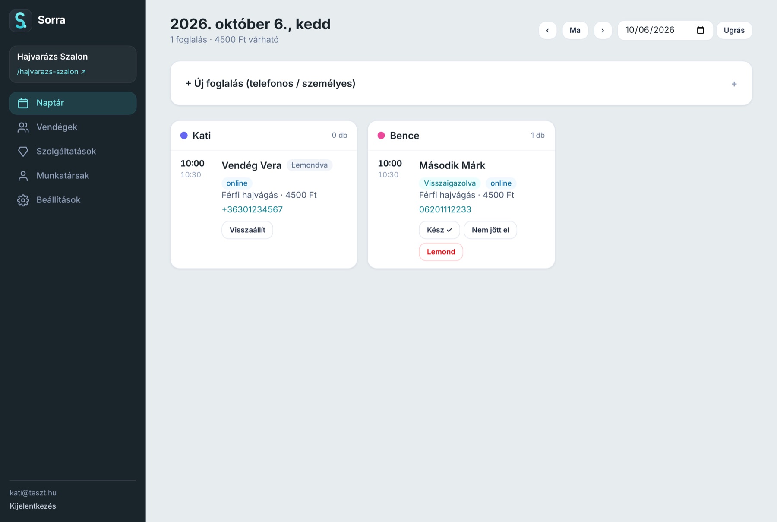Click the plus icon on new booking
Image resolution: width=777 pixels, height=522 pixels.
point(734,84)
